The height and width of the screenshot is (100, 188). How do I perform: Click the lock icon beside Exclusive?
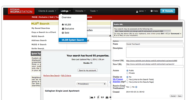63,29
